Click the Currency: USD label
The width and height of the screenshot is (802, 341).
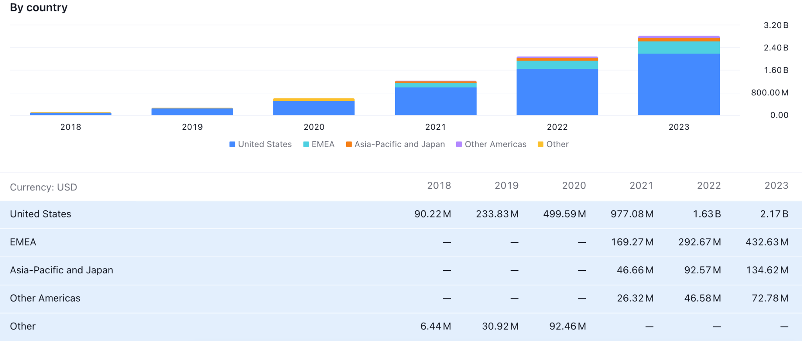click(43, 187)
